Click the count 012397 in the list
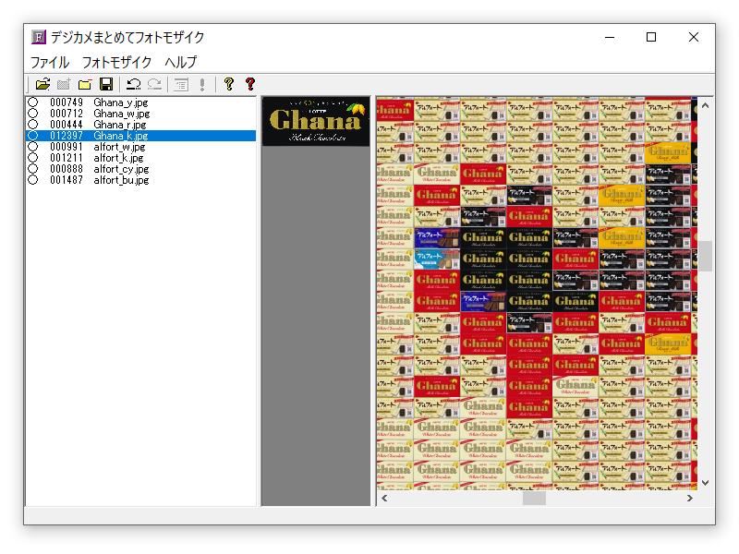739x554 pixels. coord(67,136)
